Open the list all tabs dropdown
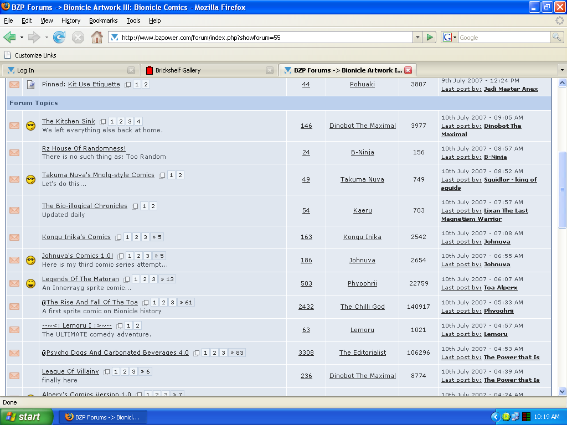This screenshot has height=425, width=567. click(x=561, y=70)
